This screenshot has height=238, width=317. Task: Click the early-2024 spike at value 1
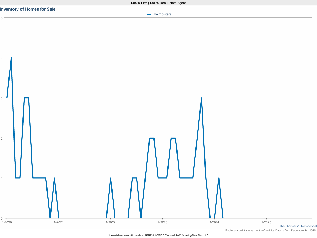[219, 178]
